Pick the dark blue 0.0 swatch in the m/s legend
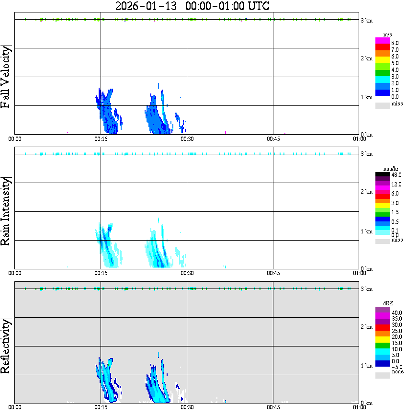This screenshot has height=416, width=407. click(383, 92)
